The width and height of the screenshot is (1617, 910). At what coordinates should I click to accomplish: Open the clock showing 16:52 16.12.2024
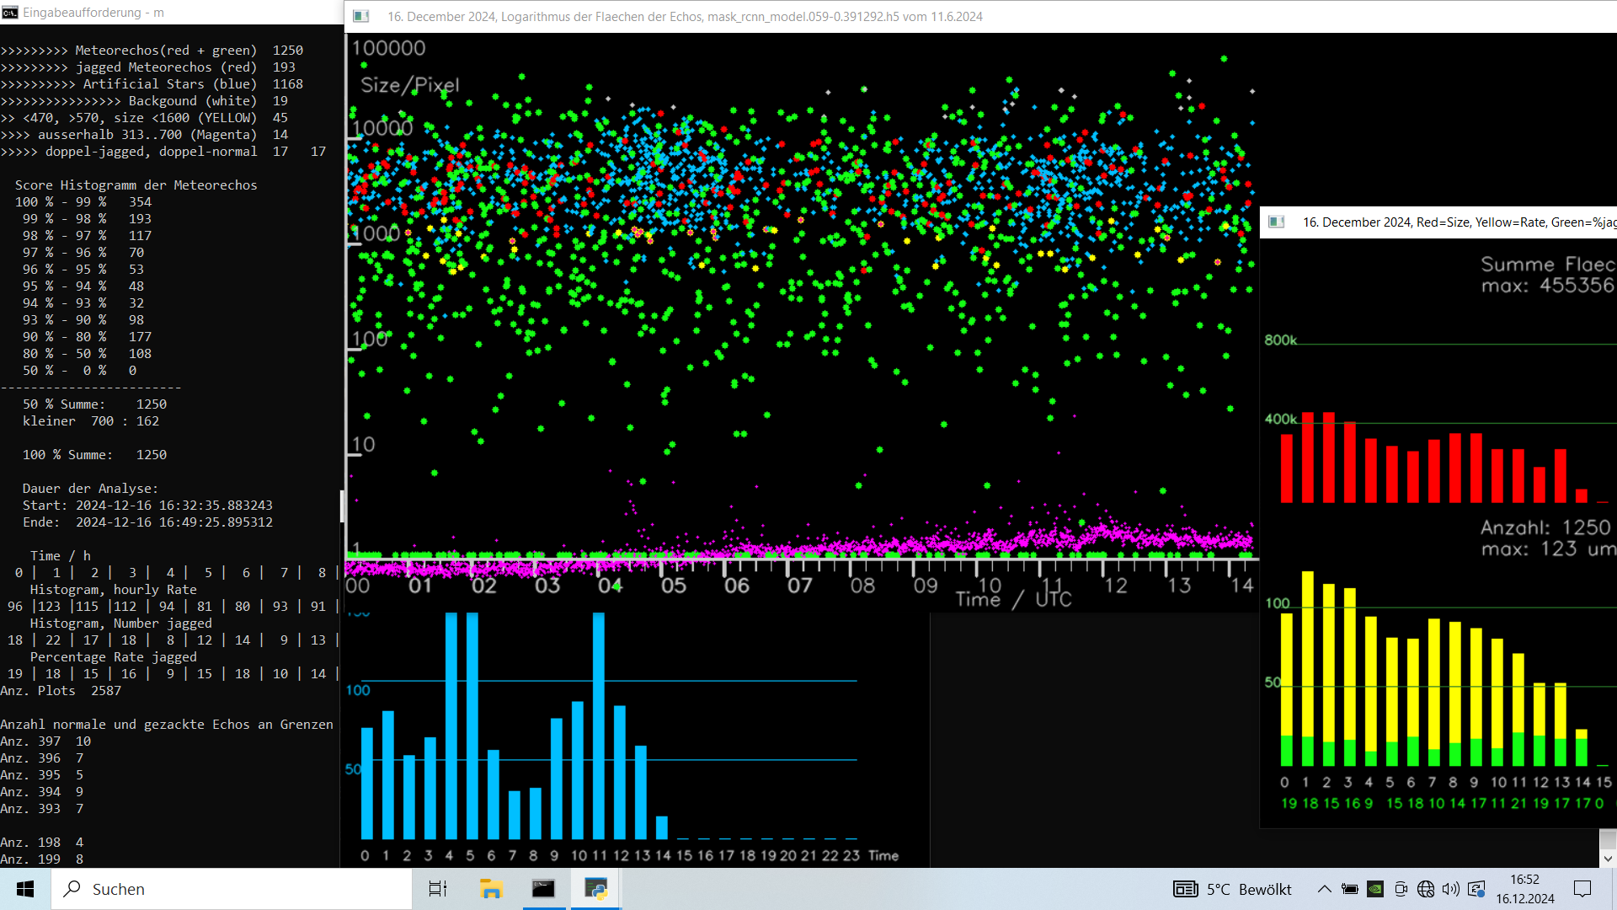coord(1525,889)
